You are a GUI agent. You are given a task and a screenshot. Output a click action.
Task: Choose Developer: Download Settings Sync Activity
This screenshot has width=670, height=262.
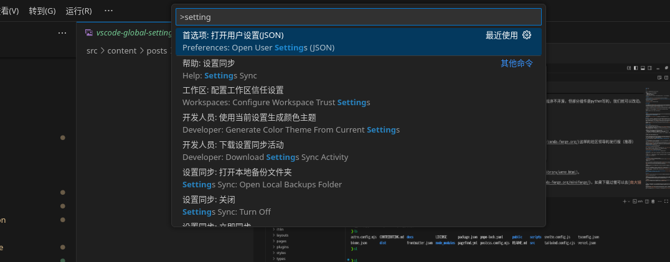point(358,151)
